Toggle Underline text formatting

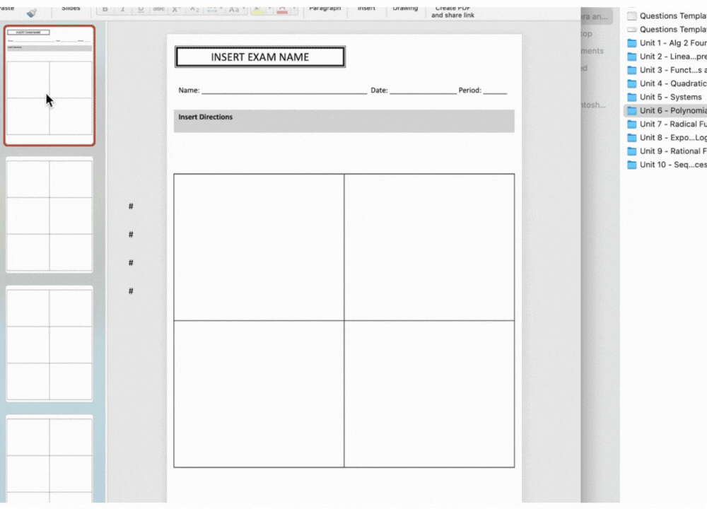pyautogui.click(x=141, y=9)
